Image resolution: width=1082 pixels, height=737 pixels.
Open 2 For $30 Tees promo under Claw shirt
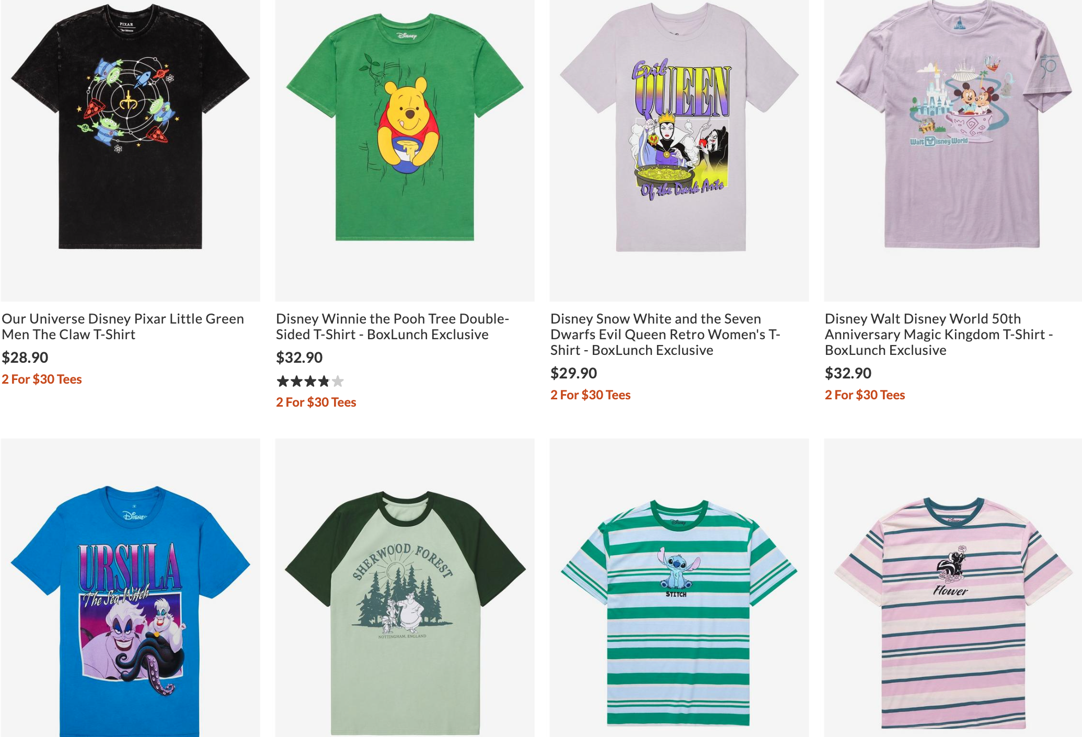click(x=42, y=379)
